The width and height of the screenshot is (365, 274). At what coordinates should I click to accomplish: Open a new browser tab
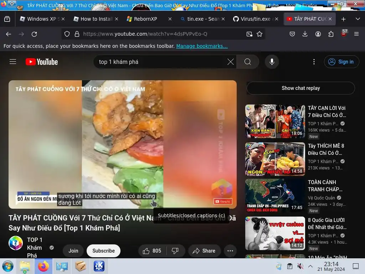[343, 19]
